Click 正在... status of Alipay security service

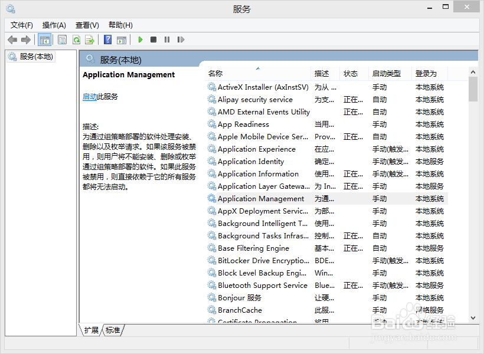(353, 99)
